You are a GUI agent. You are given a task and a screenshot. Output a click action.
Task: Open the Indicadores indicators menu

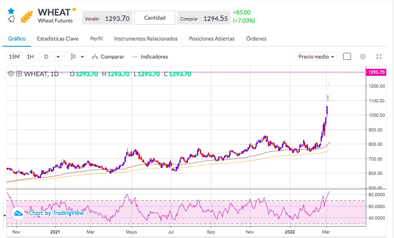(150, 57)
